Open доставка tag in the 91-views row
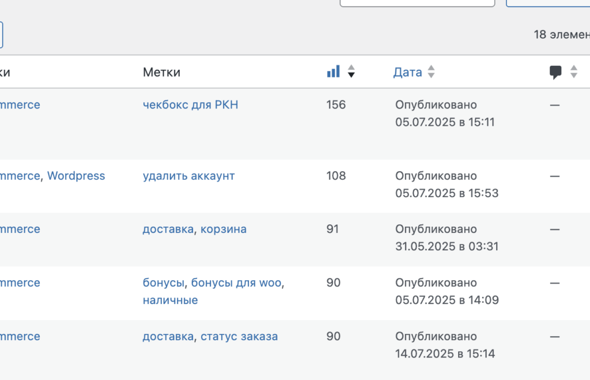 coord(168,229)
